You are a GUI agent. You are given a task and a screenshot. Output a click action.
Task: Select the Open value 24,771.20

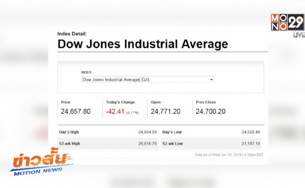[x=166, y=111]
